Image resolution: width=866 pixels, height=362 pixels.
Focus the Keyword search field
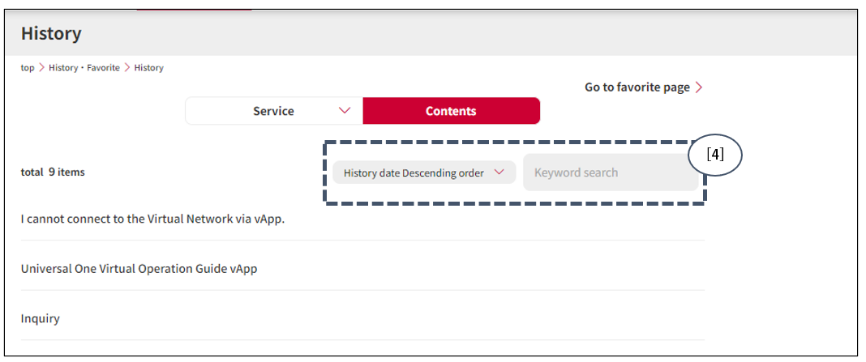[610, 172]
